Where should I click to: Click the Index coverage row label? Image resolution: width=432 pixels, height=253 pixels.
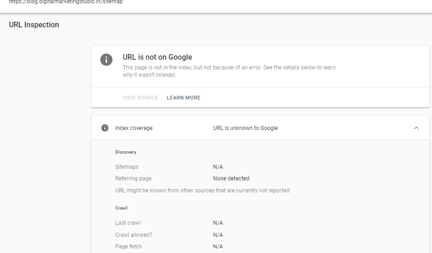[133, 128]
